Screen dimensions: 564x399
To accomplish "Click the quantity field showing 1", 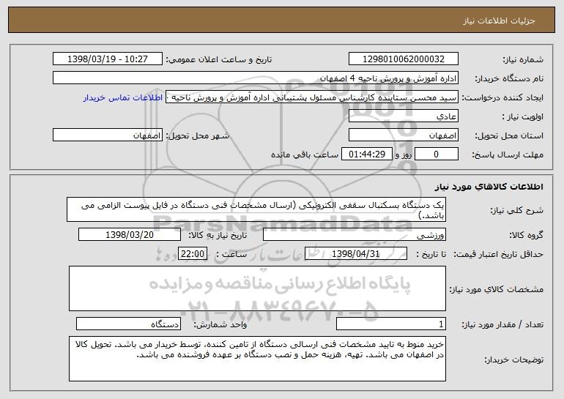I will click(x=391, y=324).
